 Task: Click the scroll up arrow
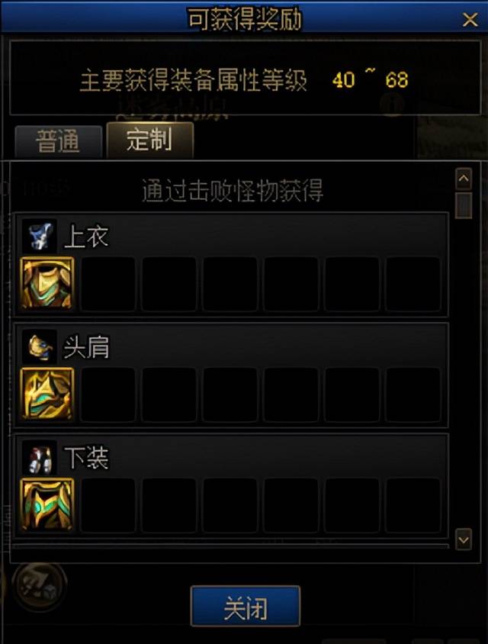click(x=464, y=179)
